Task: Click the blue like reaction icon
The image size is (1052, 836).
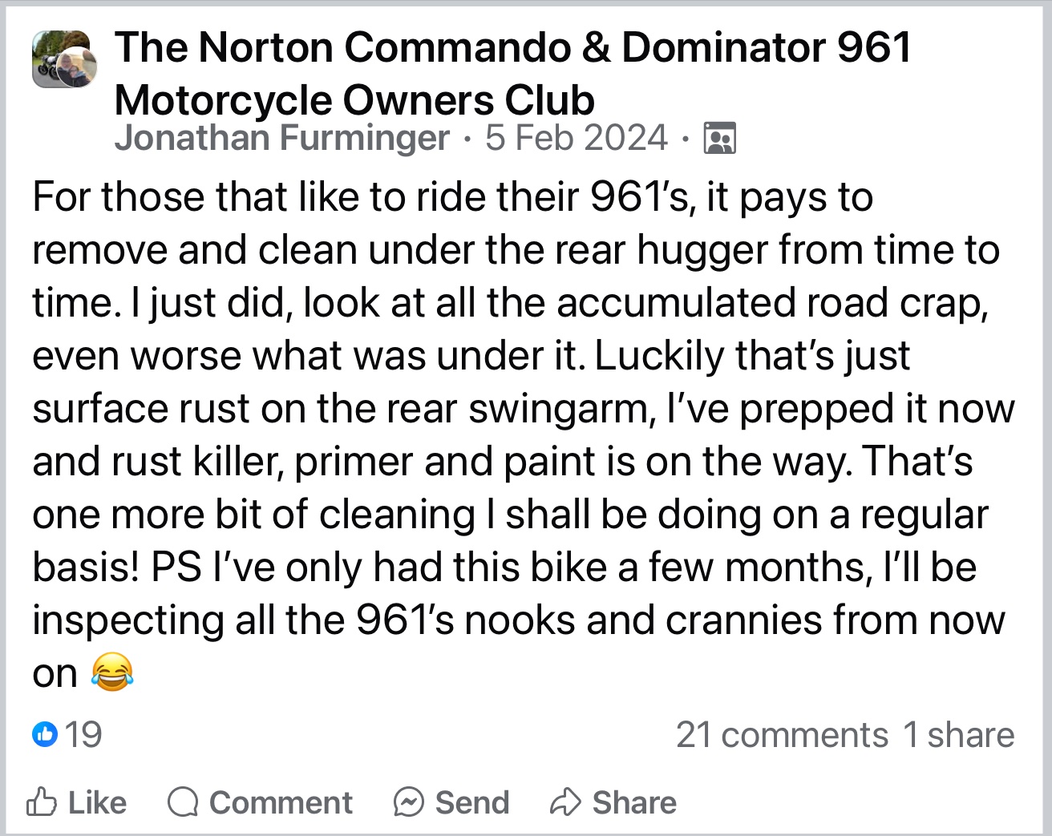Action: [x=45, y=734]
